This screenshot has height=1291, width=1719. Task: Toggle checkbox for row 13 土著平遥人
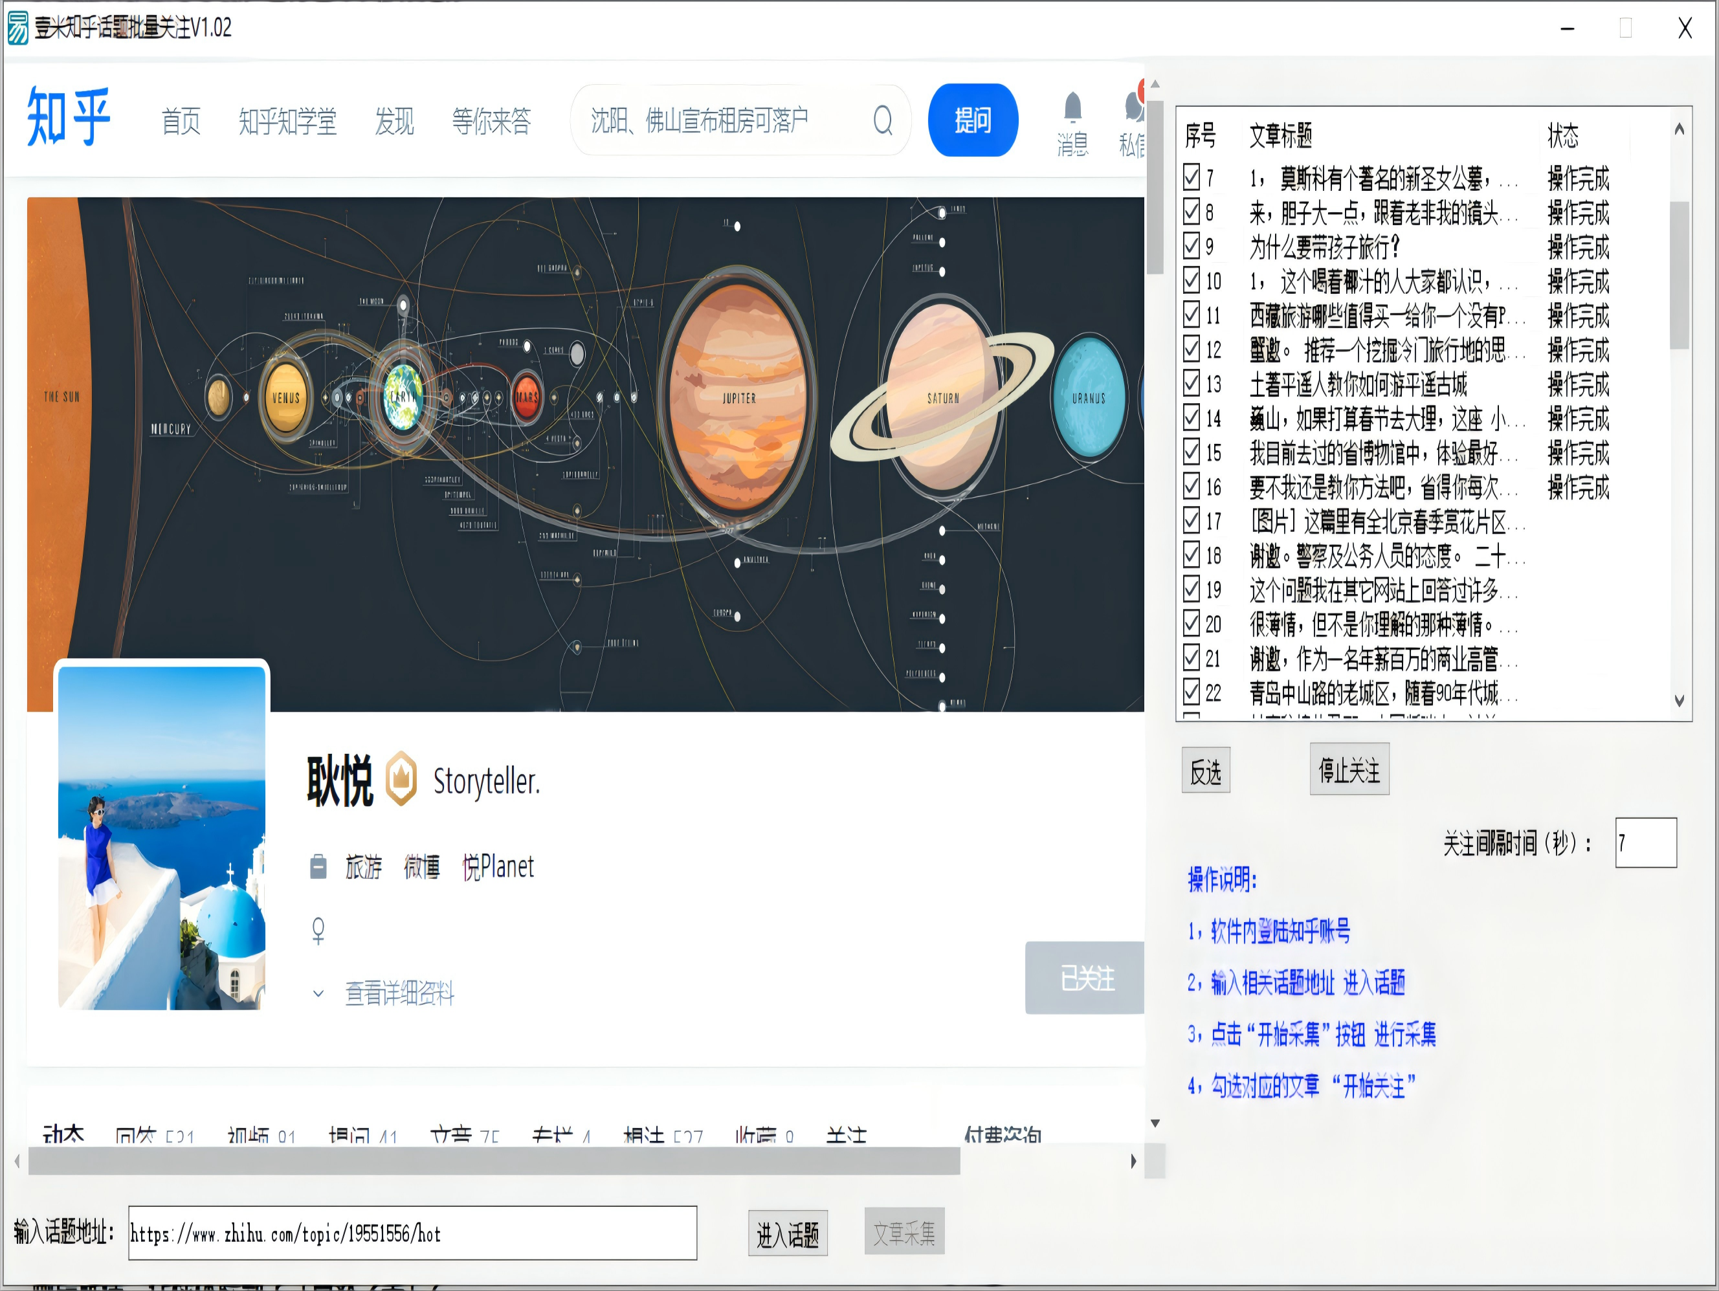[x=1192, y=382]
